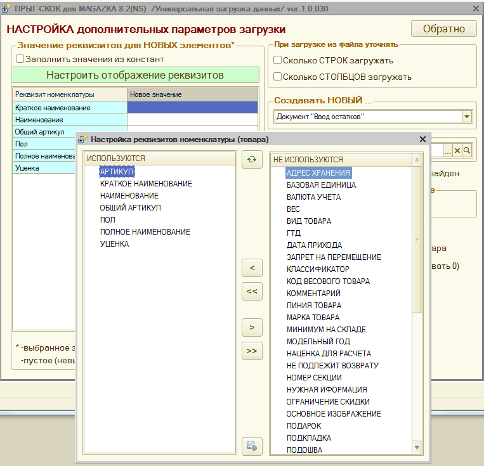Select ДАТА ПРИХОДА in unused list
Image resolution: width=484 pixels, height=466 pixels.
pos(314,245)
